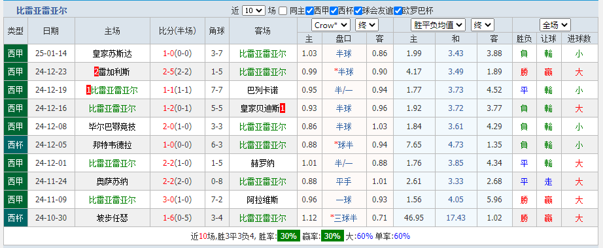The image size is (603, 248).
Task: Open 巴列卡诺 away team link
Action: pos(263,90)
